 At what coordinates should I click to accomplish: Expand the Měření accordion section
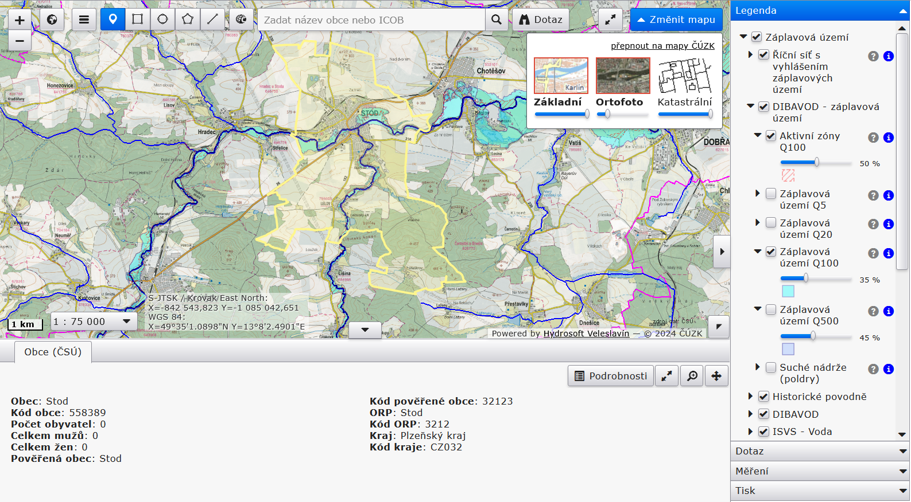pos(820,471)
